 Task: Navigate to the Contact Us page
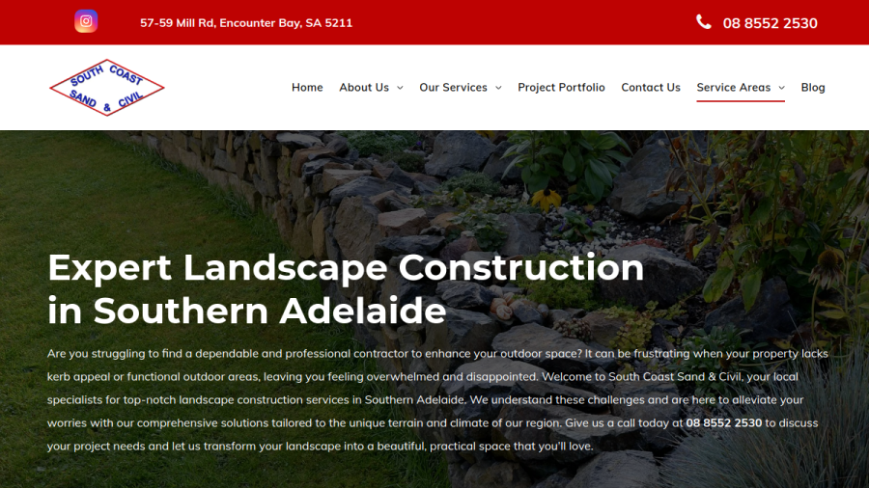[x=651, y=88]
